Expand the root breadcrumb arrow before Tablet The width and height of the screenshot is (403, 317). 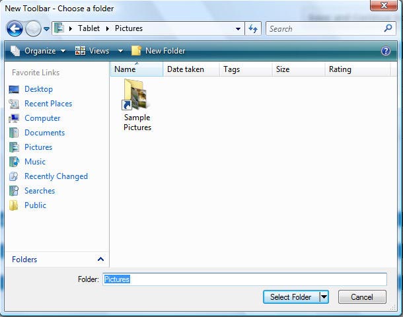[x=71, y=28]
